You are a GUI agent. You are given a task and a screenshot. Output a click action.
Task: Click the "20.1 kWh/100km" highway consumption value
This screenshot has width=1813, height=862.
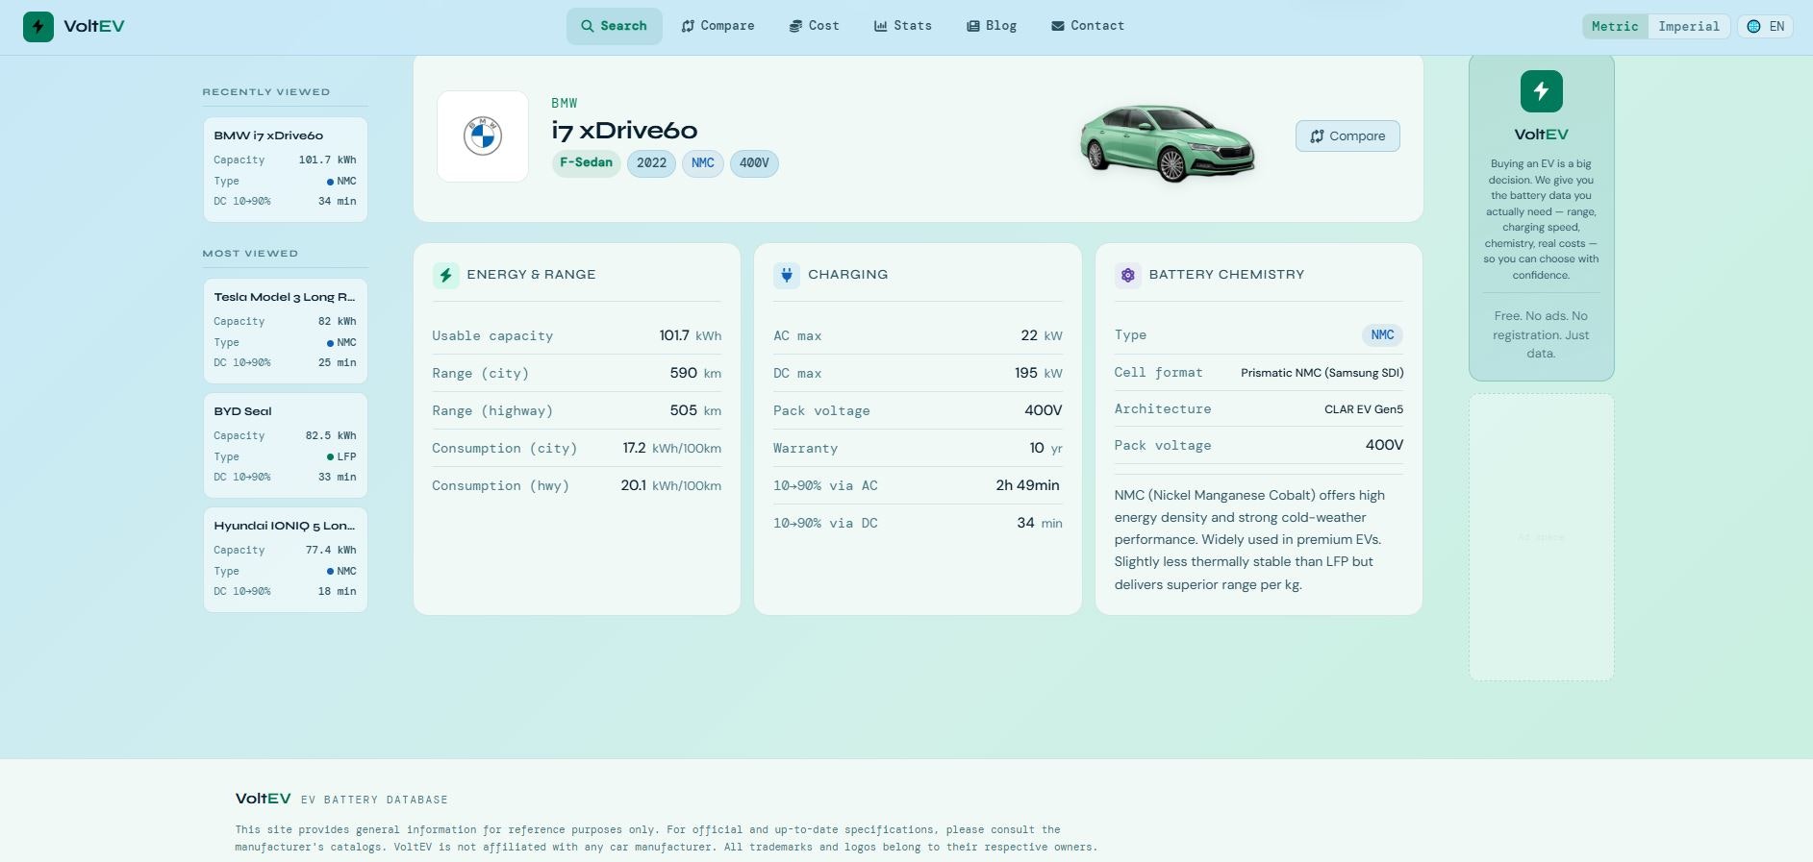(x=670, y=485)
